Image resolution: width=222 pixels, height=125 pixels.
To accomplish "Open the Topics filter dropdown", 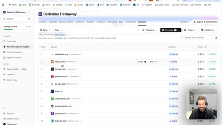I will point(190,30).
